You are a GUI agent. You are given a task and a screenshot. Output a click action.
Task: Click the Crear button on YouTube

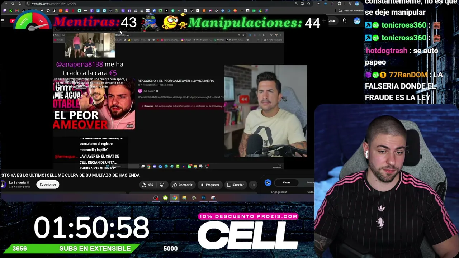pyautogui.click(x=331, y=21)
